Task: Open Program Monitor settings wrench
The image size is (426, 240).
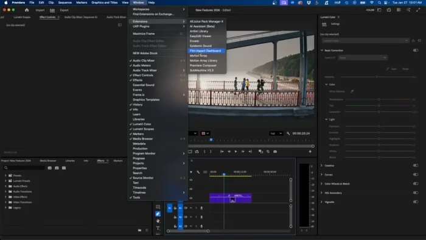Action: [x=288, y=133]
